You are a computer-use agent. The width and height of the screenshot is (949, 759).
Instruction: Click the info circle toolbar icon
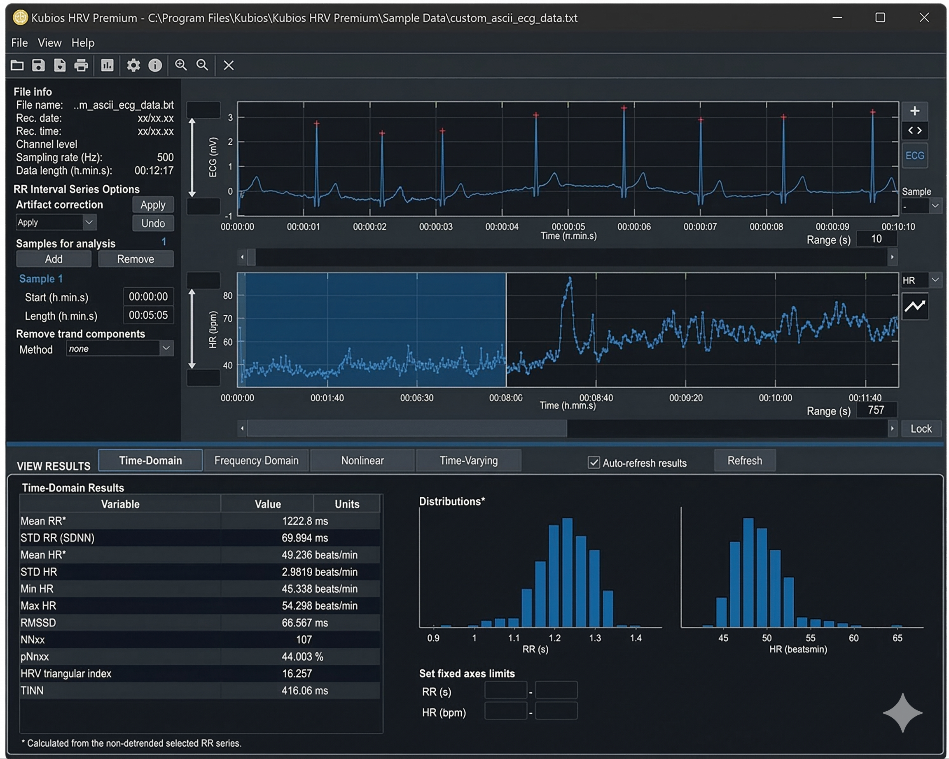click(x=155, y=65)
